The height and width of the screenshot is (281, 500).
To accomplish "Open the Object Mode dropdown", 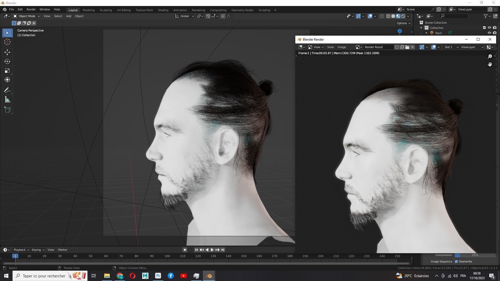I will [x=26, y=16].
